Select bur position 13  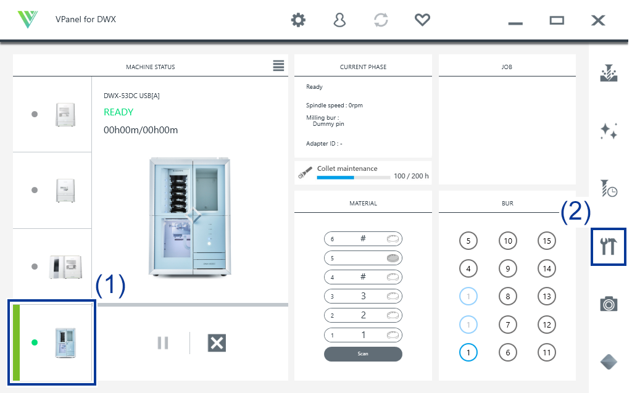tap(547, 296)
